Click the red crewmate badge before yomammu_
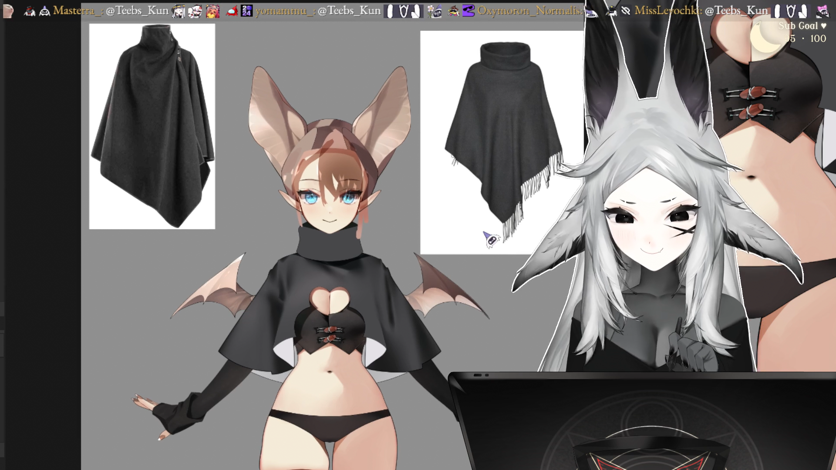The height and width of the screenshot is (470, 836). tap(232, 11)
